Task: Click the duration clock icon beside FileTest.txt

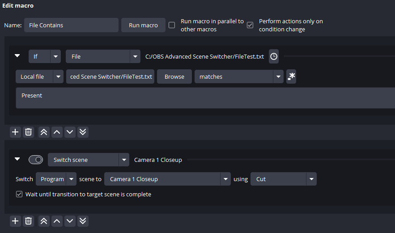Action: coord(274,56)
